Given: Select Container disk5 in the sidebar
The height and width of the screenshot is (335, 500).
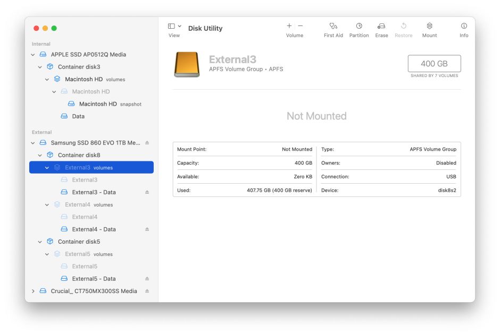Looking at the screenshot, I should coord(79,242).
